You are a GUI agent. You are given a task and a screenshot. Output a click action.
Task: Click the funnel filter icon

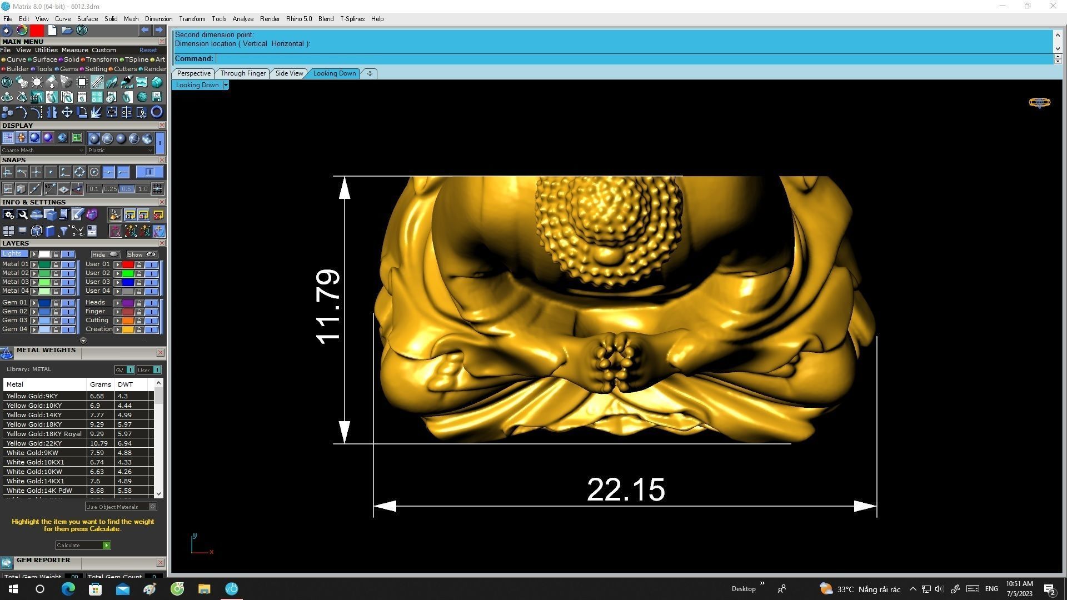click(63, 231)
